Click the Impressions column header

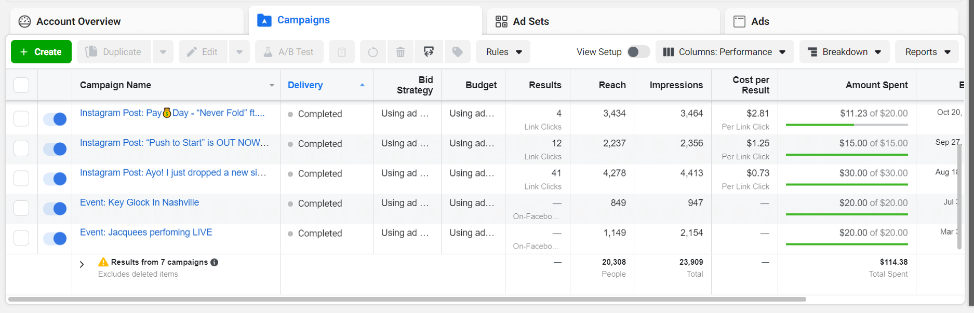673,85
